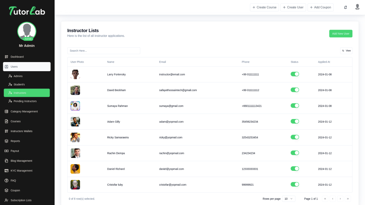Open the Rows per page dropdown
This screenshot has height=205, width=365.
pos(289,199)
